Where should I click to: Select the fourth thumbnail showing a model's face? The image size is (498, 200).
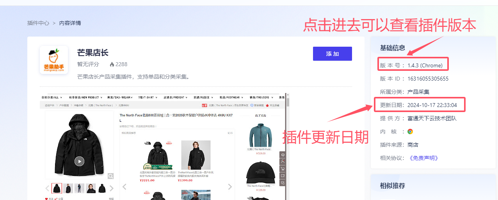point(91,188)
